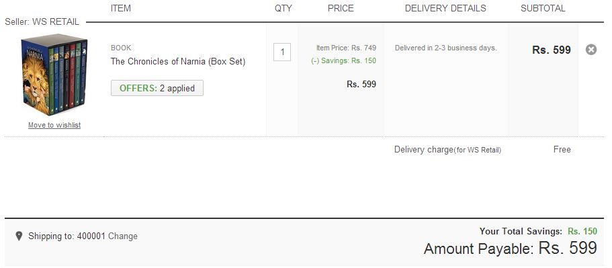Click the quantity box showing 1
The width and height of the screenshot is (612, 268).
coord(281,52)
